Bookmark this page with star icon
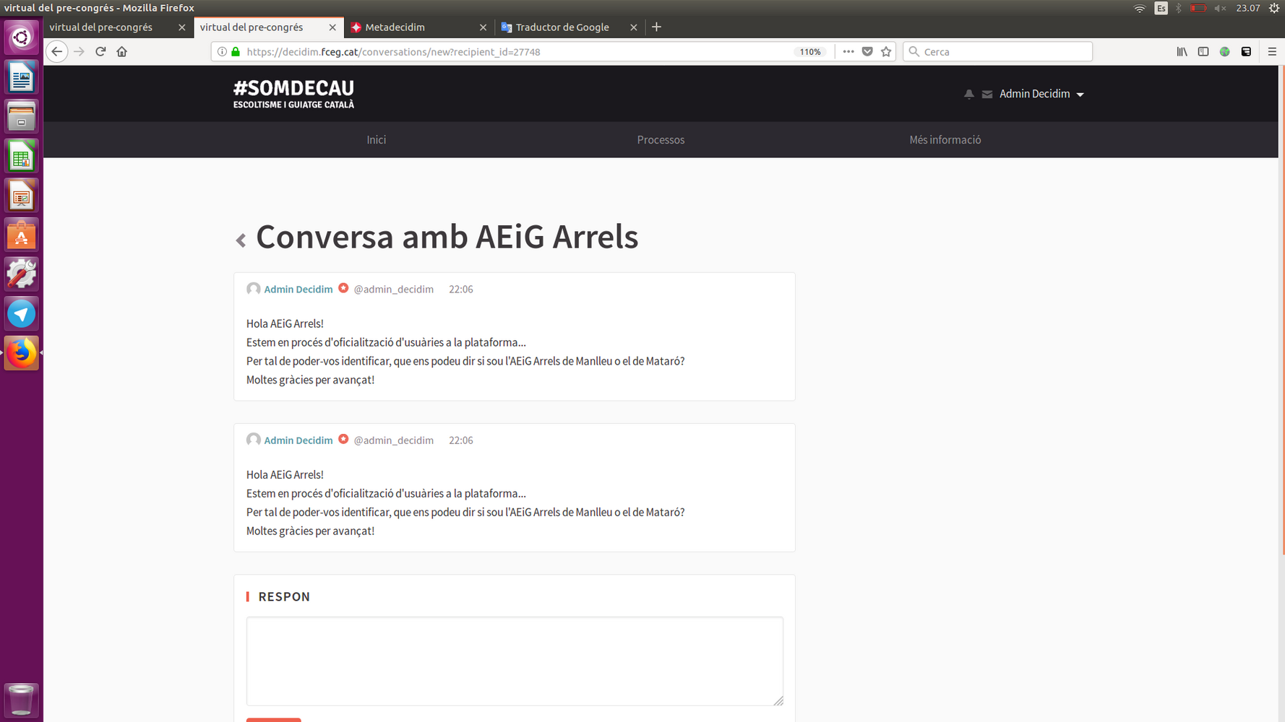The image size is (1285, 722). [x=886, y=52]
